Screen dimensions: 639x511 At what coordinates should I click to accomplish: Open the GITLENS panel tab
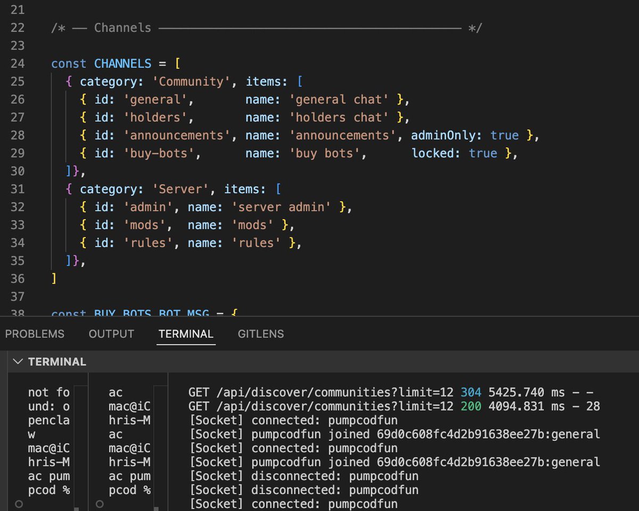point(261,334)
